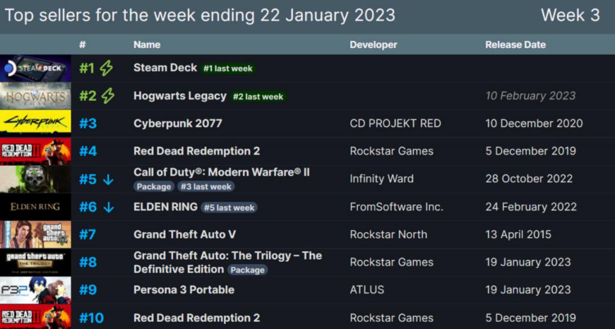Select the Cyberpunk 2077 yellow logo thumbnail
Viewport: 615px width, 329px height.
point(35,123)
